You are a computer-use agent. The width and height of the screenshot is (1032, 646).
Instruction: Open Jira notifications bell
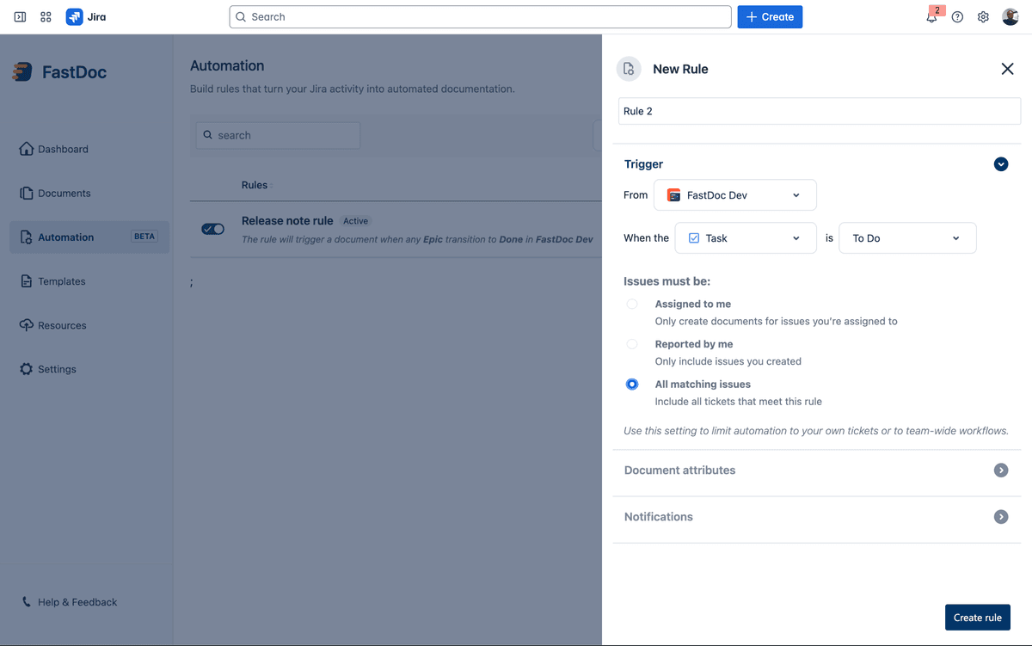tap(931, 16)
